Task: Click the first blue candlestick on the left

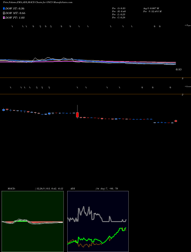Action: (3, 110)
